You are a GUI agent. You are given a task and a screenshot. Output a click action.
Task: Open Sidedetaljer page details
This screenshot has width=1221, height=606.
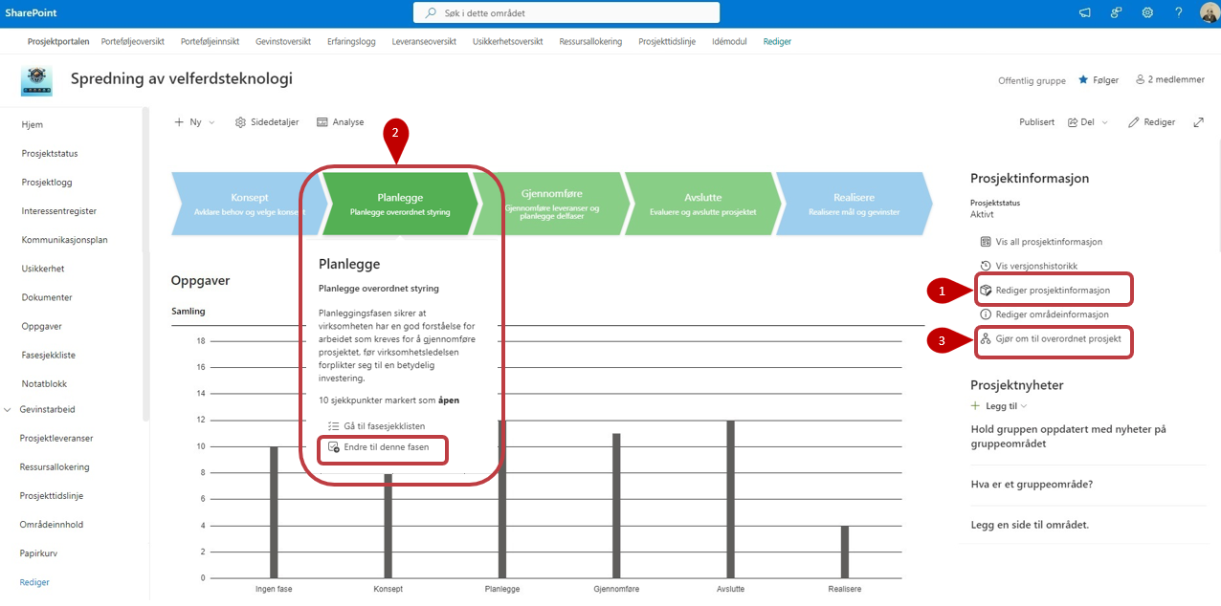(x=267, y=122)
